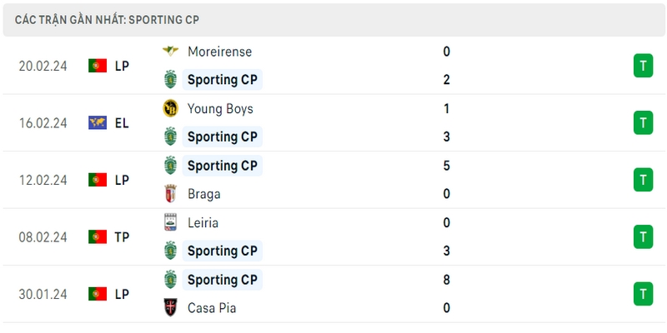Click the green T badge for Braga match
The height and width of the screenshot is (333, 667).
pyautogui.click(x=643, y=180)
